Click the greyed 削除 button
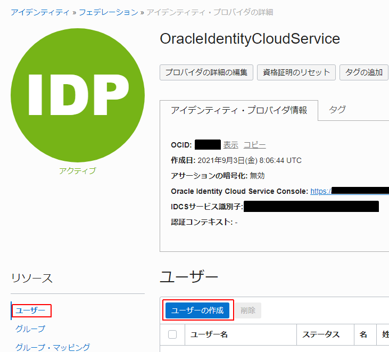 click(x=248, y=310)
